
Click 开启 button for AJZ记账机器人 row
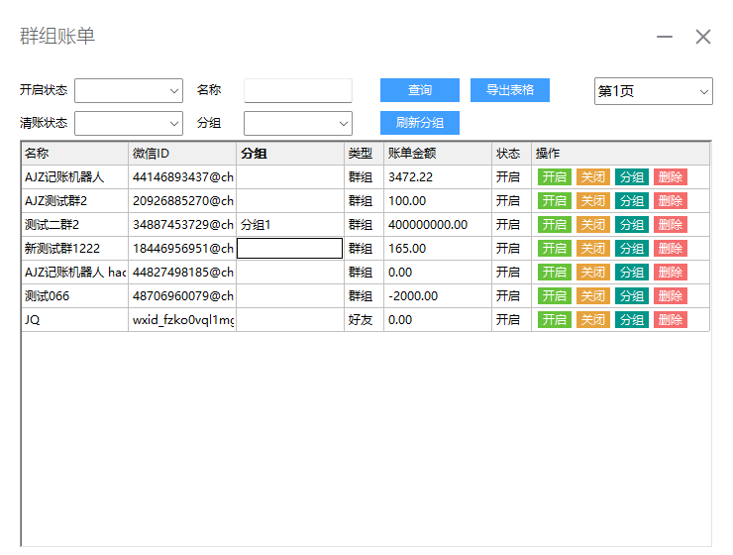[x=554, y=177]
